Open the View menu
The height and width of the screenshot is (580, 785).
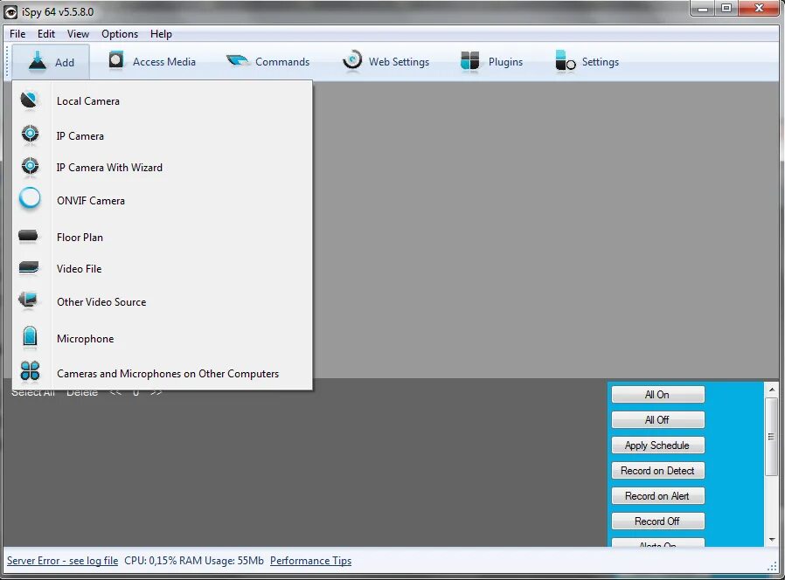(x=78, y=34)
